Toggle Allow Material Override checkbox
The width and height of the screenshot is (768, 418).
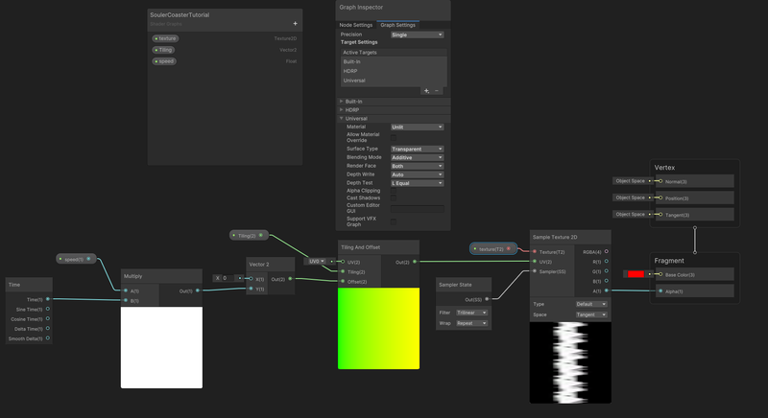pyautogui.click(x=394, y=137)
